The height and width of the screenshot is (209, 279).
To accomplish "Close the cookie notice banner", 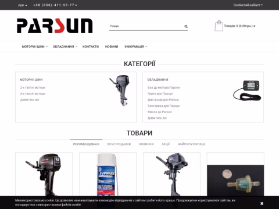I will tap(262, 203).
